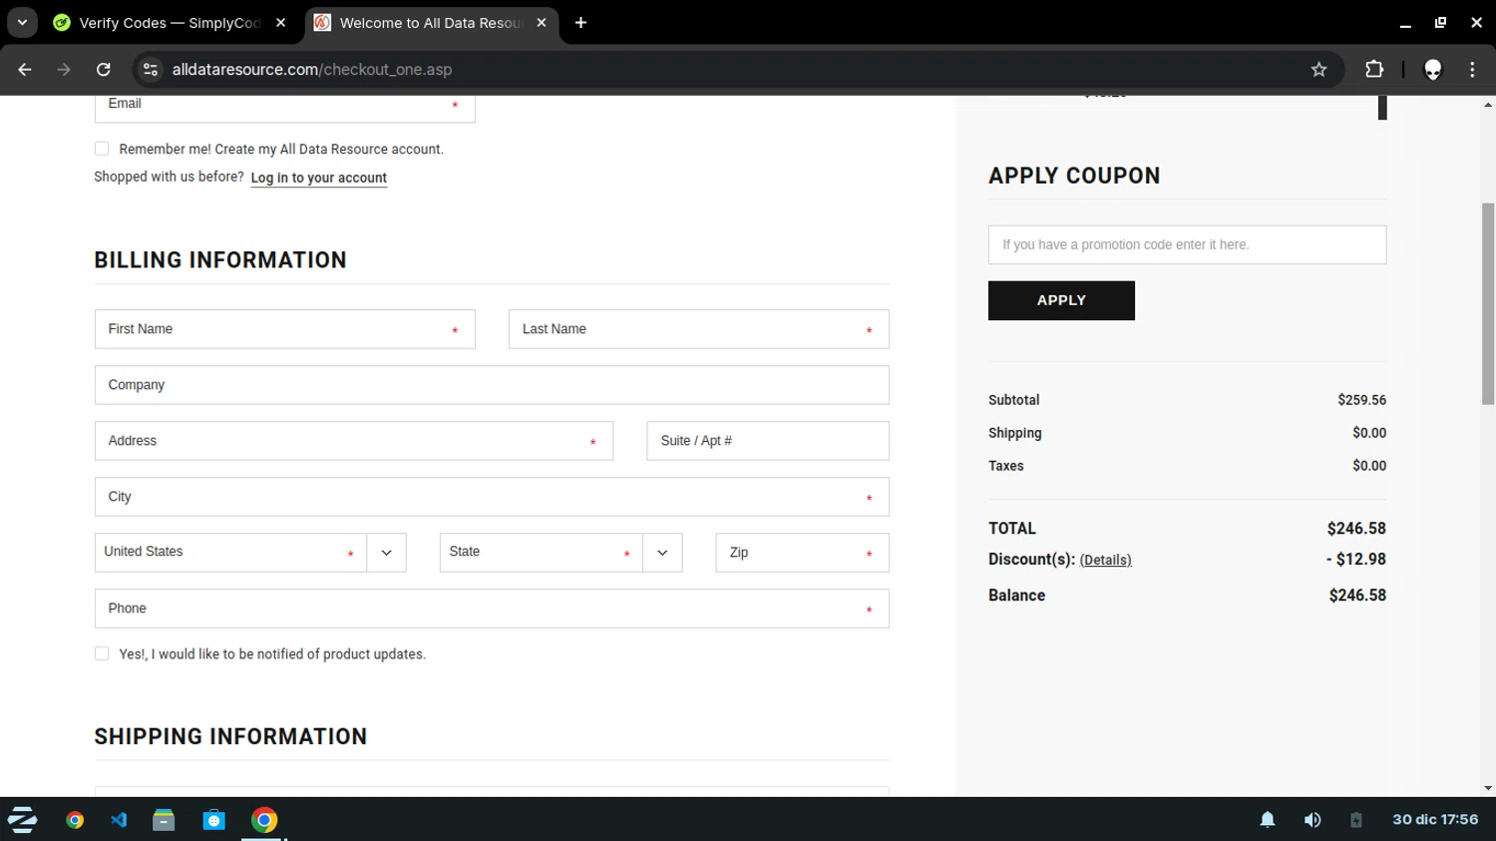Screen dimensions: 1496x841
Task: Open Chrome three-dot menu
Action: click(x=1472, y=70)
